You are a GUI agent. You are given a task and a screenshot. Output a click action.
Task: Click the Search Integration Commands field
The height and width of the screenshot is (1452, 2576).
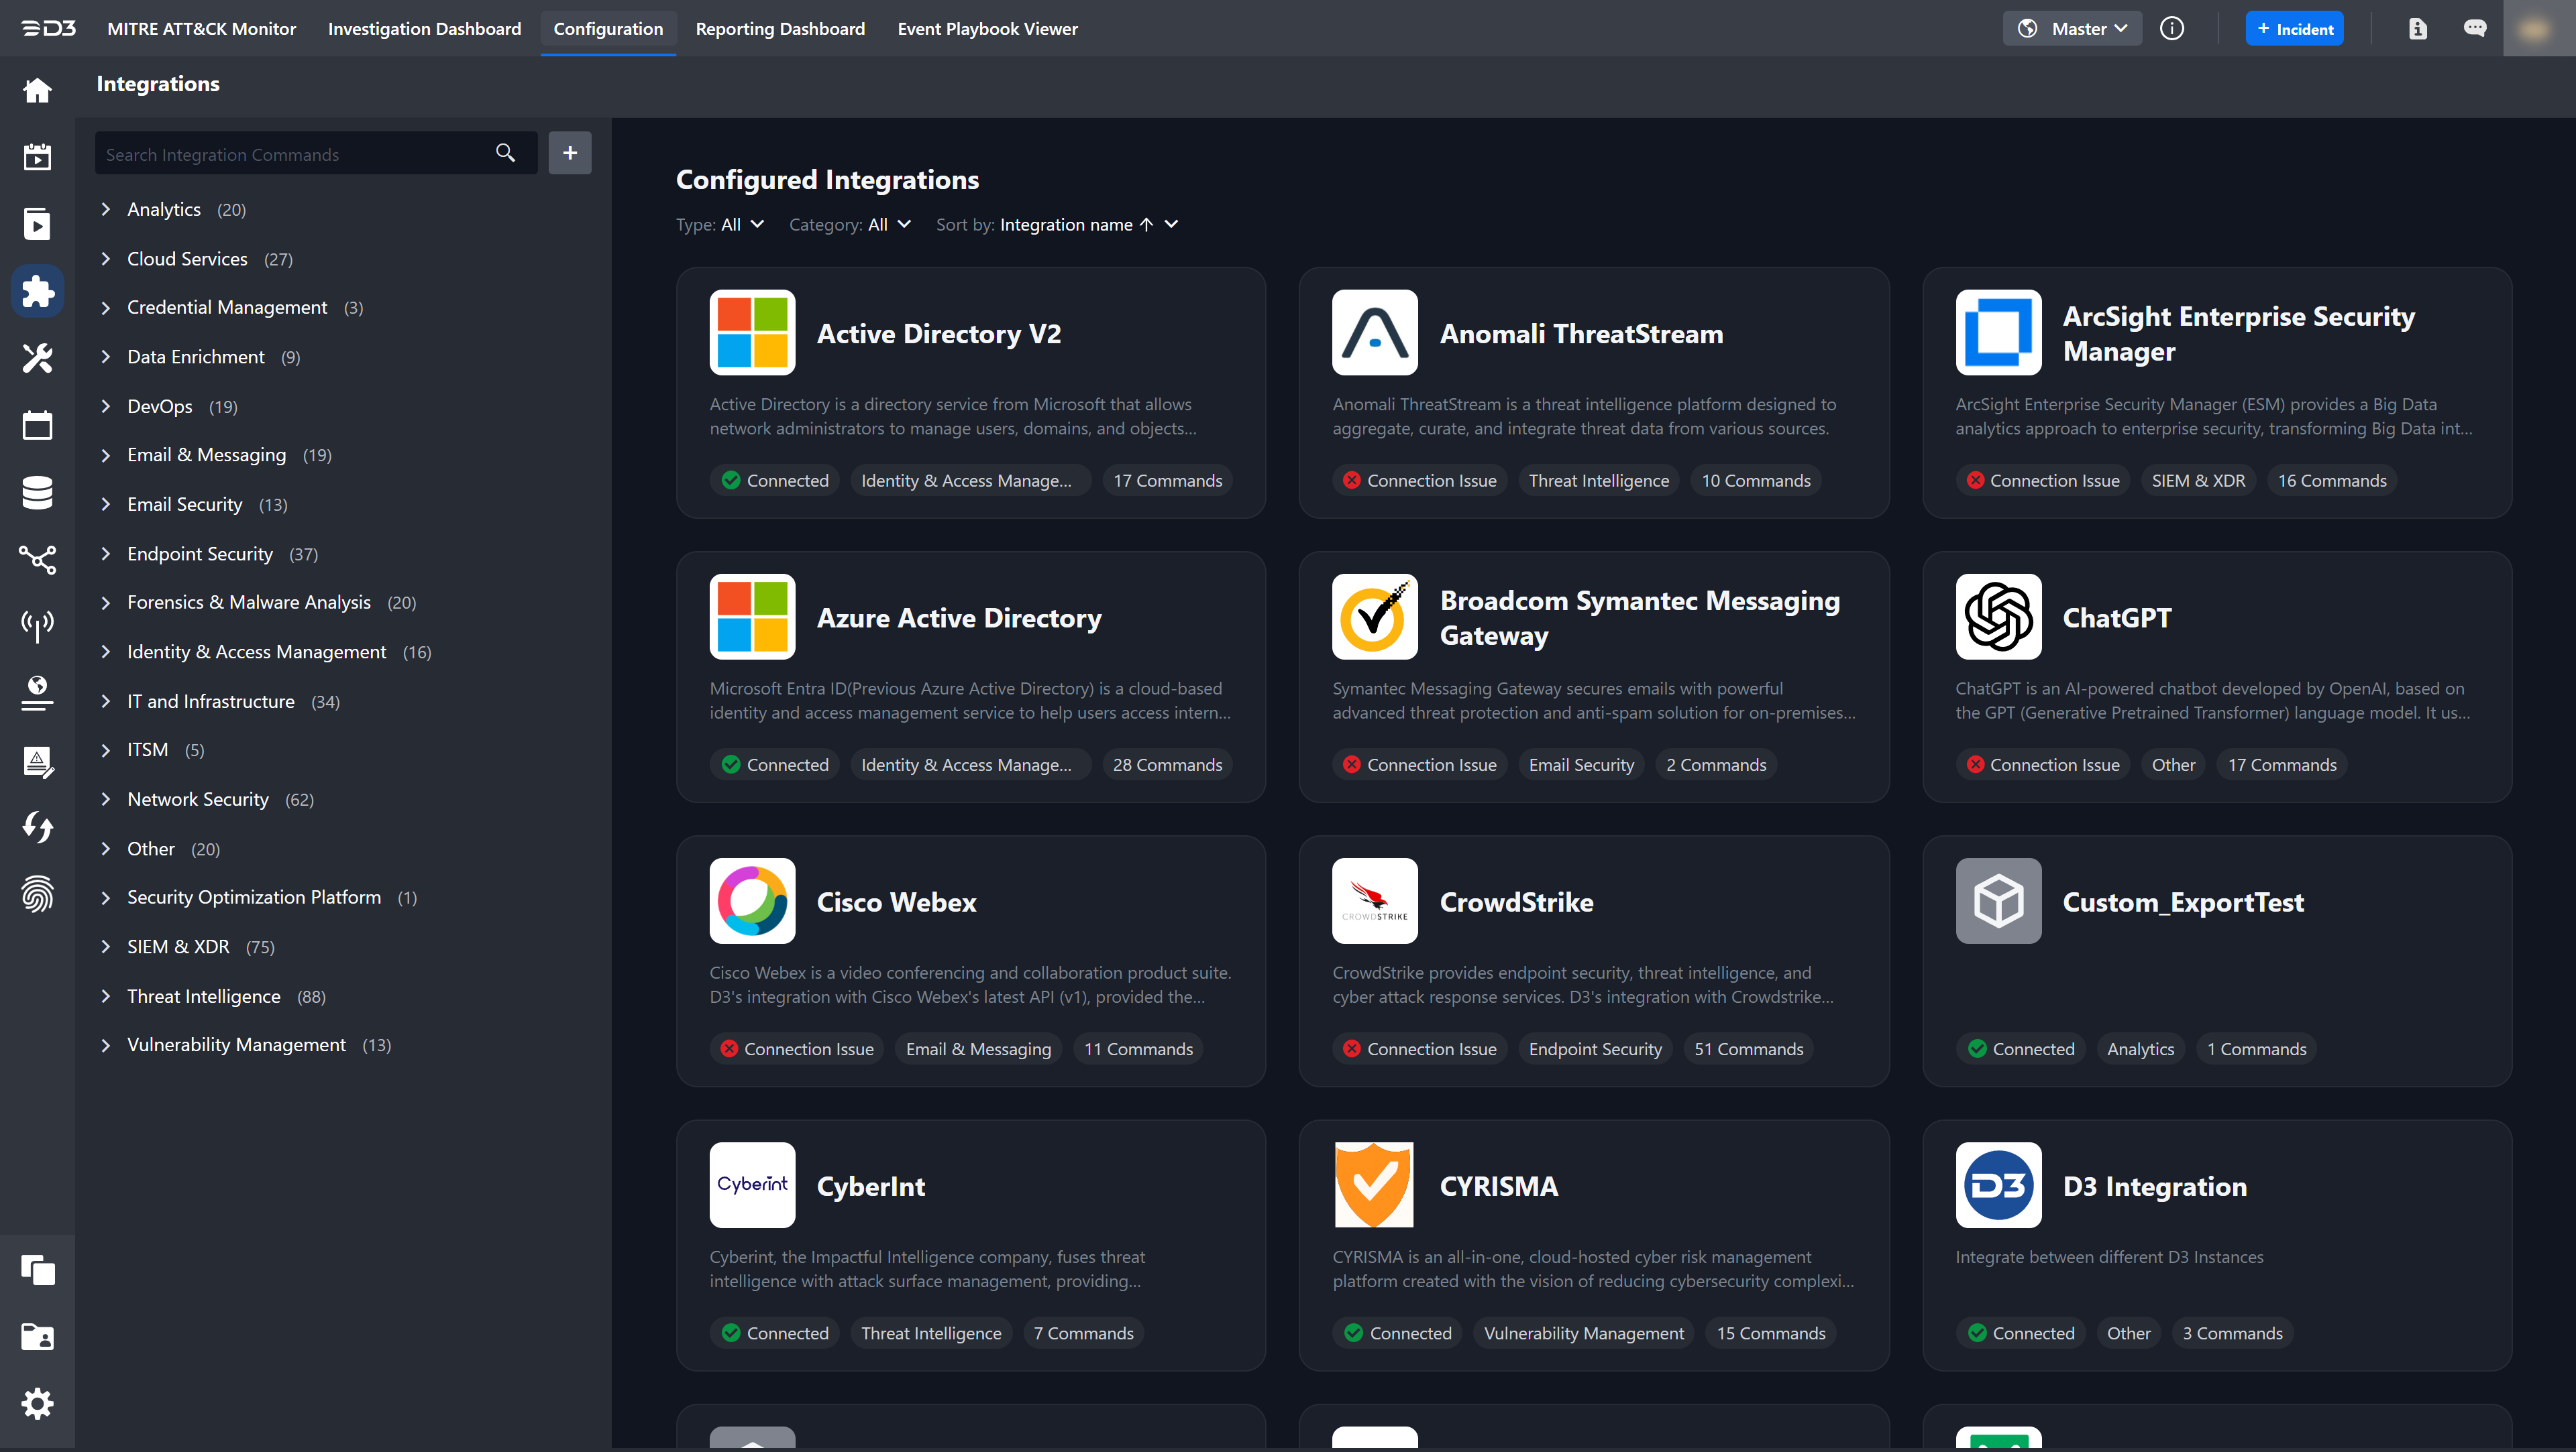click(290, 154)
